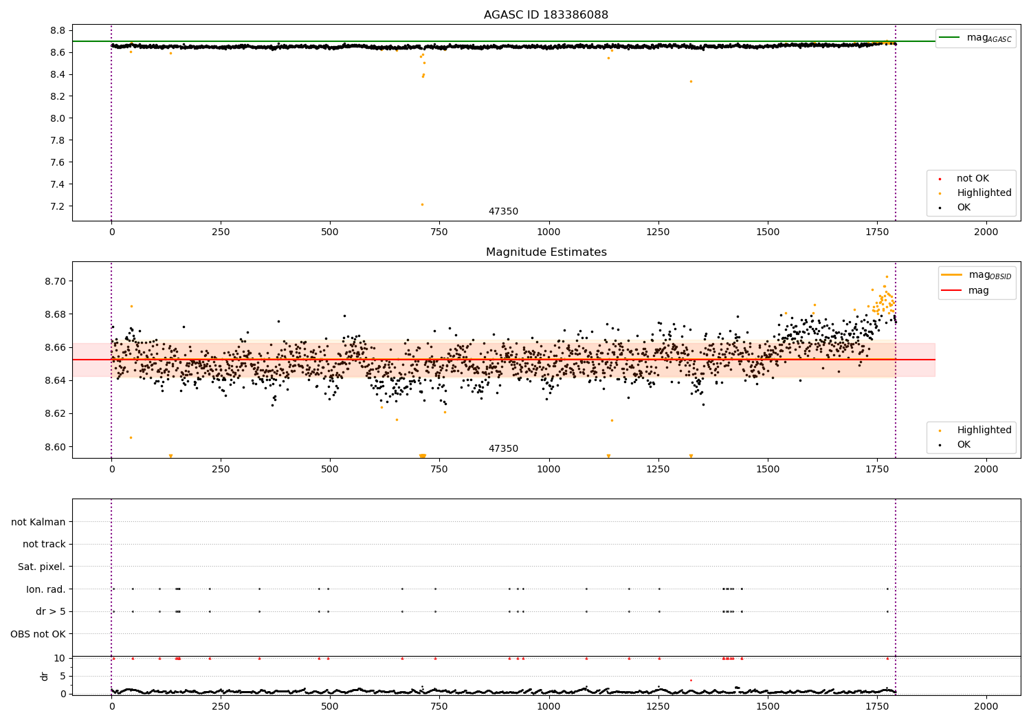The image size is (1031, 722).
Task: Click the '1000' x-tick under the top plot
Action: coord(548,232)
